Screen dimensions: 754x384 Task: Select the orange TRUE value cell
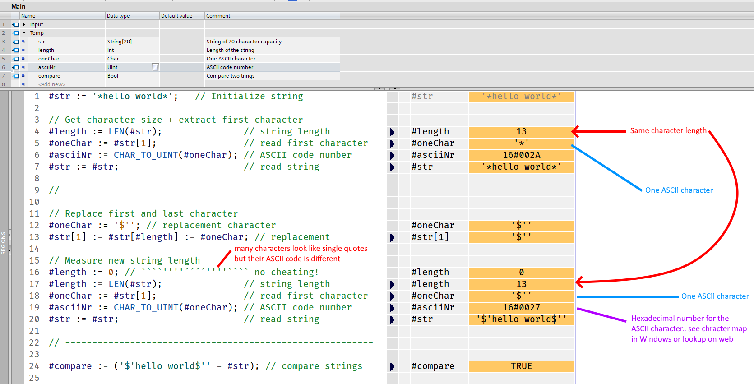coord(521,366)
